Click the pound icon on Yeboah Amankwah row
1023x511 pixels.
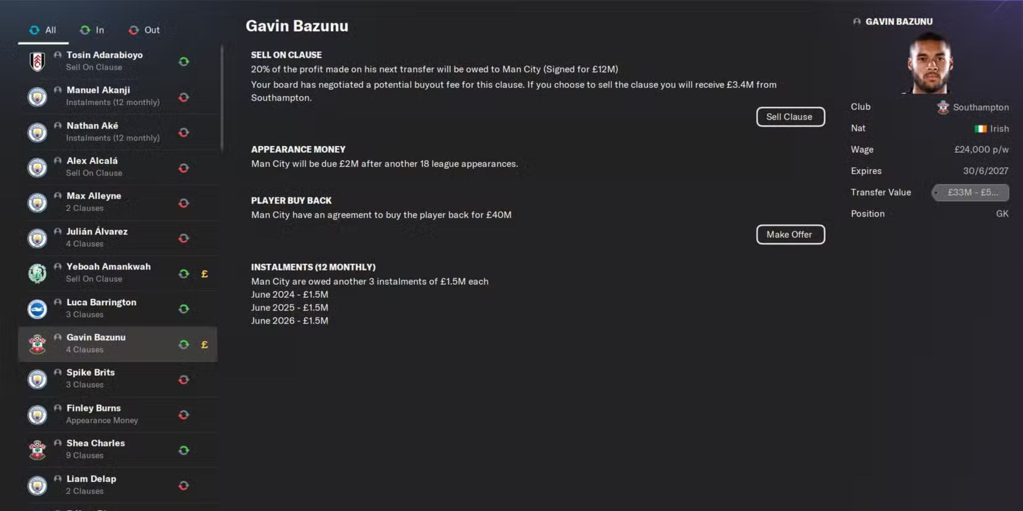205,274
